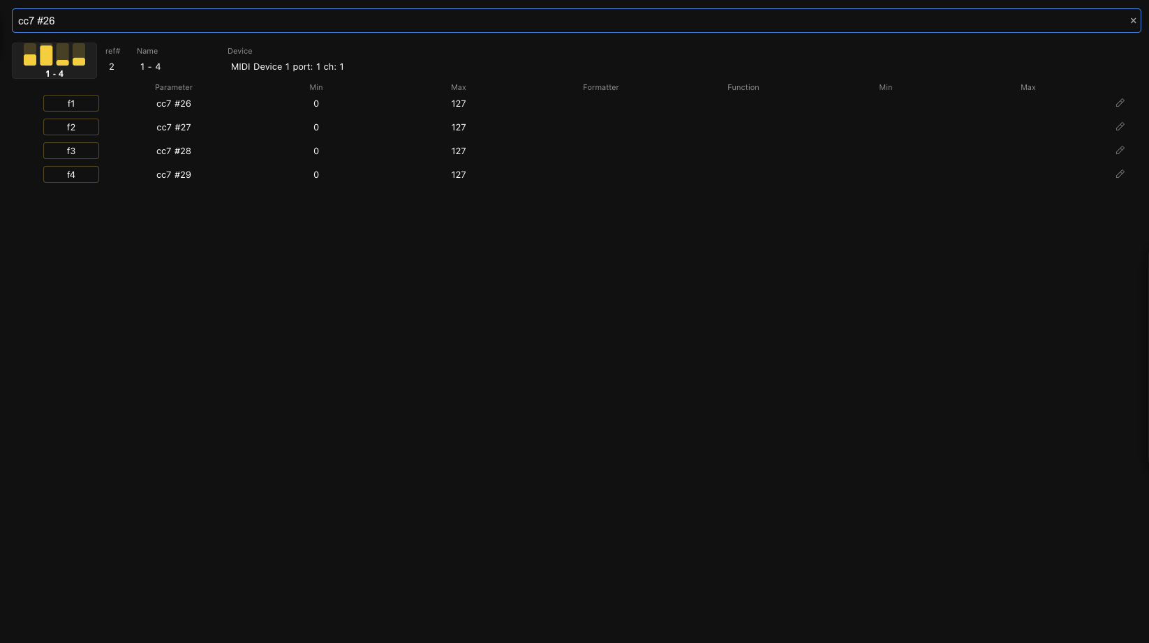Select the f4 fader button
Screen dimensions: 1149x643
71,174
